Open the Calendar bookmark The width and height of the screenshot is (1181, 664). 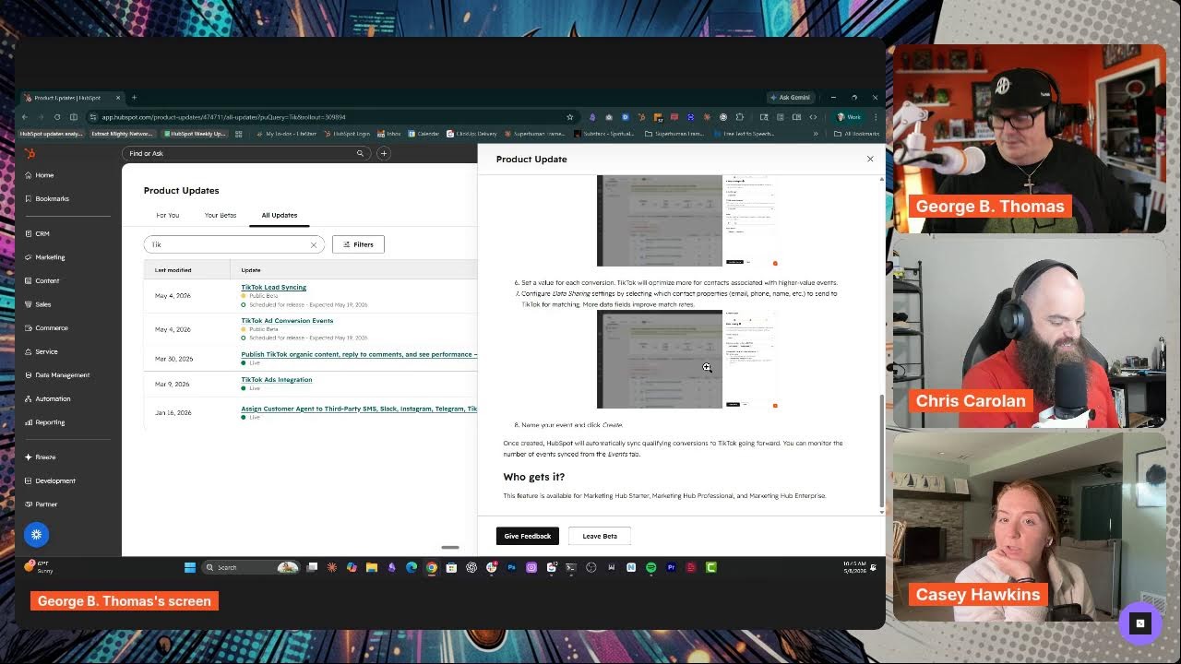coord(423,134)
